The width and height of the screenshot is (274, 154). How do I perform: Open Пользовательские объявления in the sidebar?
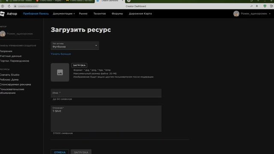[12, 91]
